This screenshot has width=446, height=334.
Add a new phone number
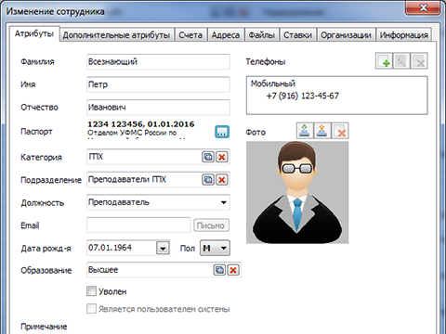[x=384, y=60]
